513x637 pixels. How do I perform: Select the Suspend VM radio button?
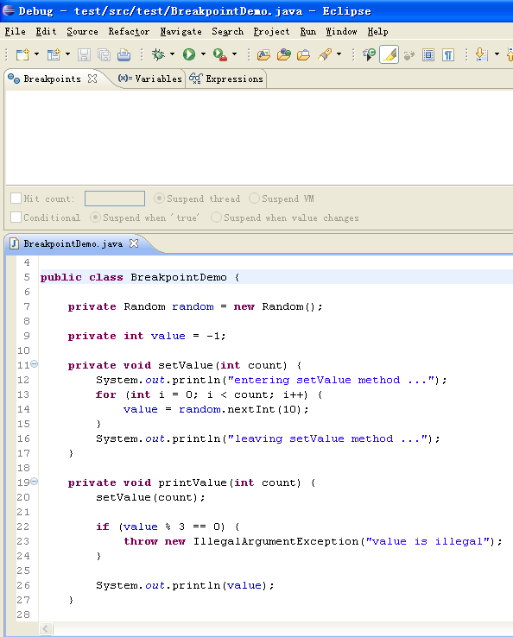(x=254, y=199)
